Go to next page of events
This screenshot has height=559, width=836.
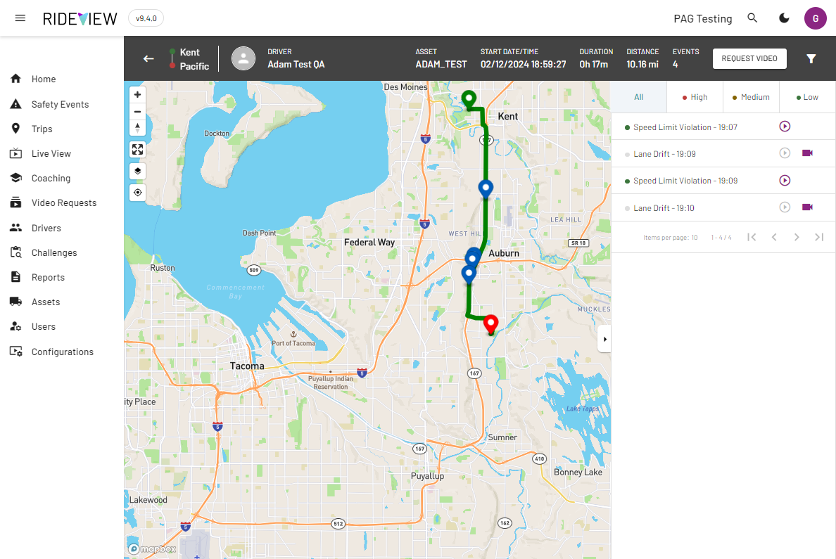pos(797,237)
